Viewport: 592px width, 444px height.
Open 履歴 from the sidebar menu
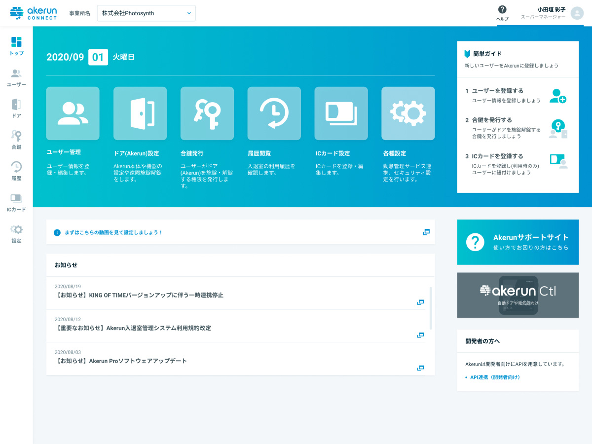(x=16, y=171)
